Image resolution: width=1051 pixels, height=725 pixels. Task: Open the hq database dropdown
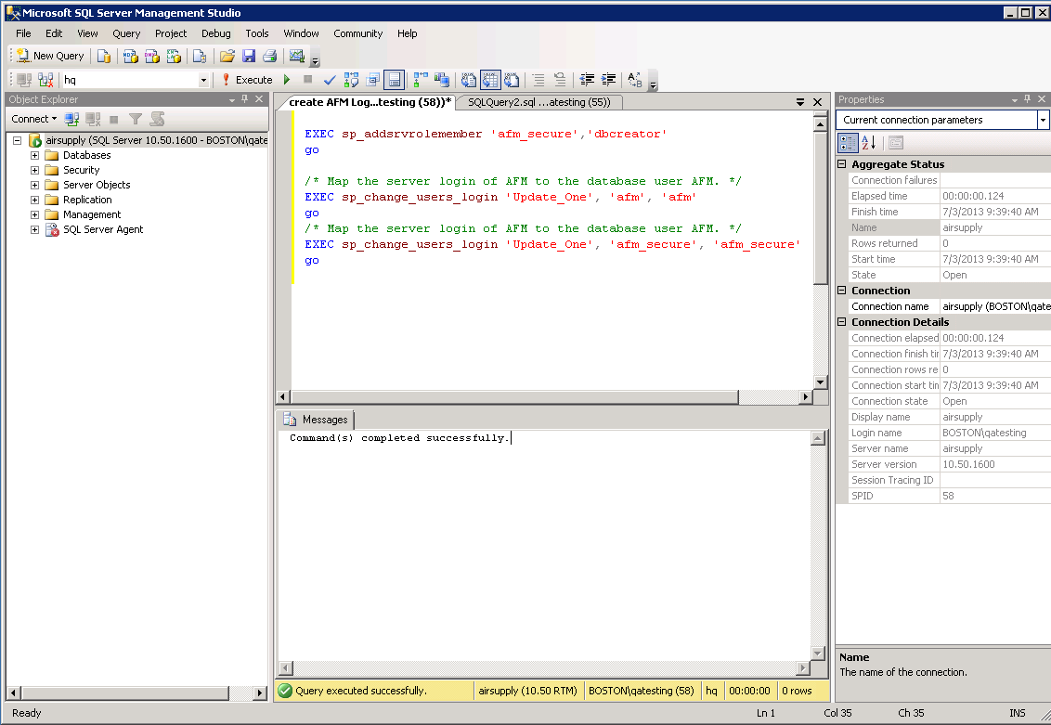[203, 81]
